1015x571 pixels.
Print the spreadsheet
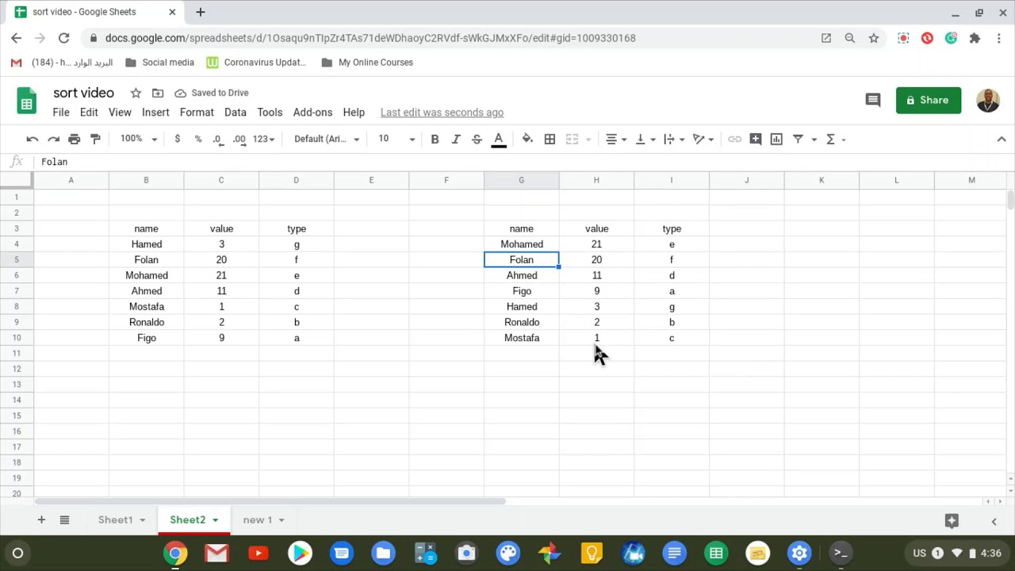click(x=74, y=139)
